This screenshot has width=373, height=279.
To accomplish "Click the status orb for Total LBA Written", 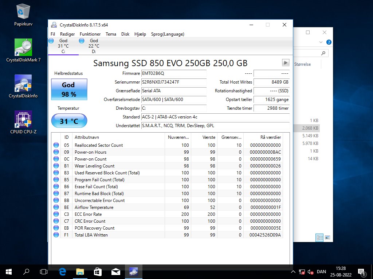I will point(56,235).
